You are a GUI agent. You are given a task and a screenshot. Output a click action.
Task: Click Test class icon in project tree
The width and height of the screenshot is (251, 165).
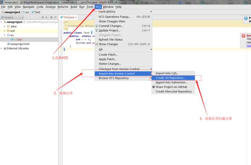[12, 39]
